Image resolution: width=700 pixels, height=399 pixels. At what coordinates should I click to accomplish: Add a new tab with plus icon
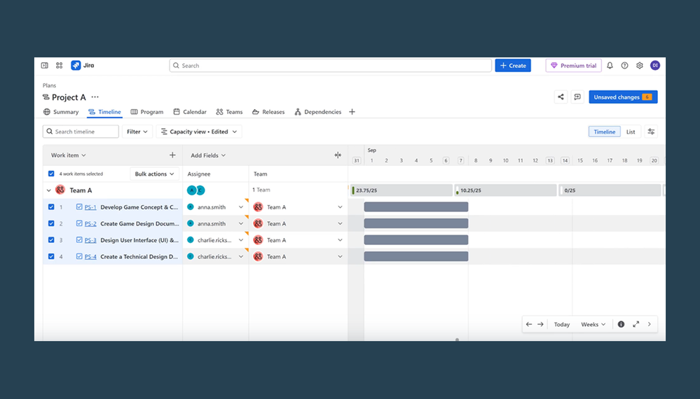point(352,112)
